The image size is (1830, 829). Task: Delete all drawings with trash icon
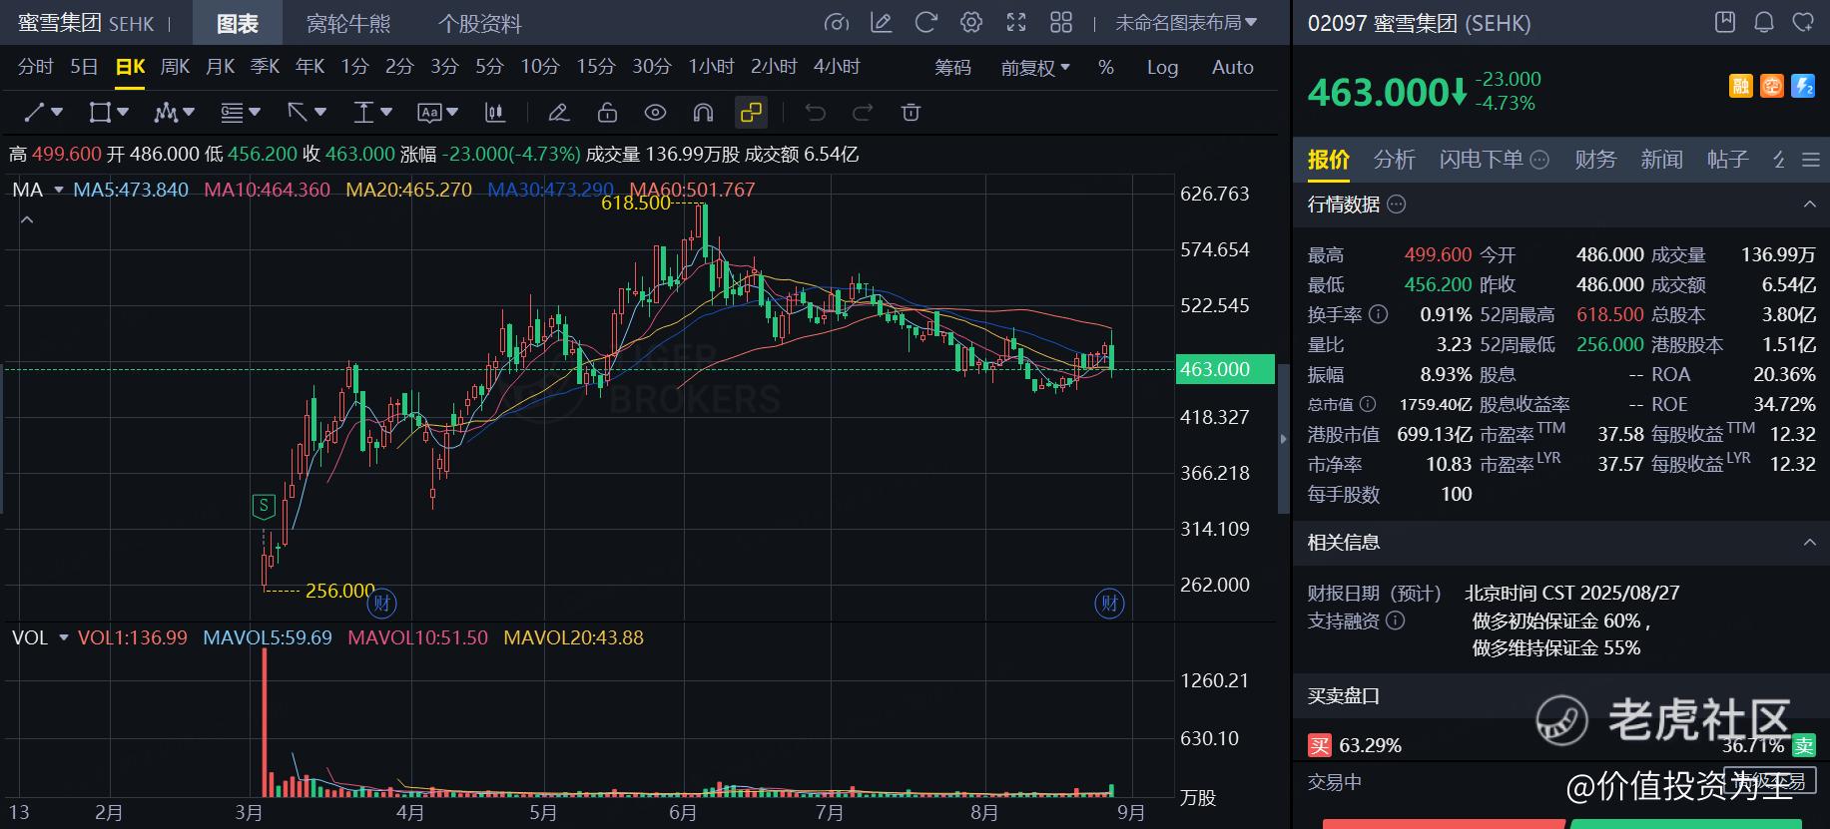pos(911,113)
